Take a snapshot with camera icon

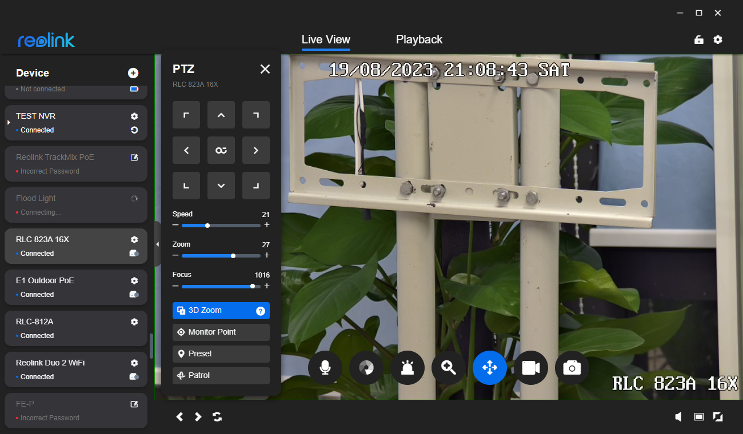click(572, 368)
